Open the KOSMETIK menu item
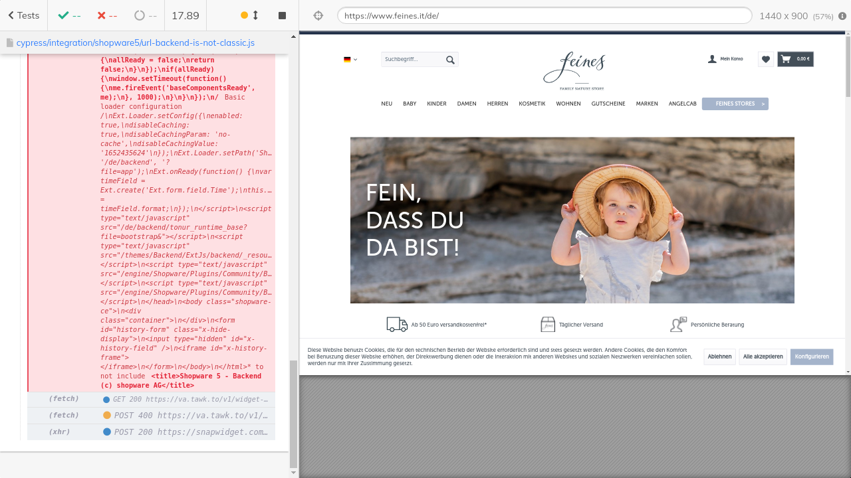Viewport: 851px width, 478px height. pyautogui.click(x=532, y=104)
